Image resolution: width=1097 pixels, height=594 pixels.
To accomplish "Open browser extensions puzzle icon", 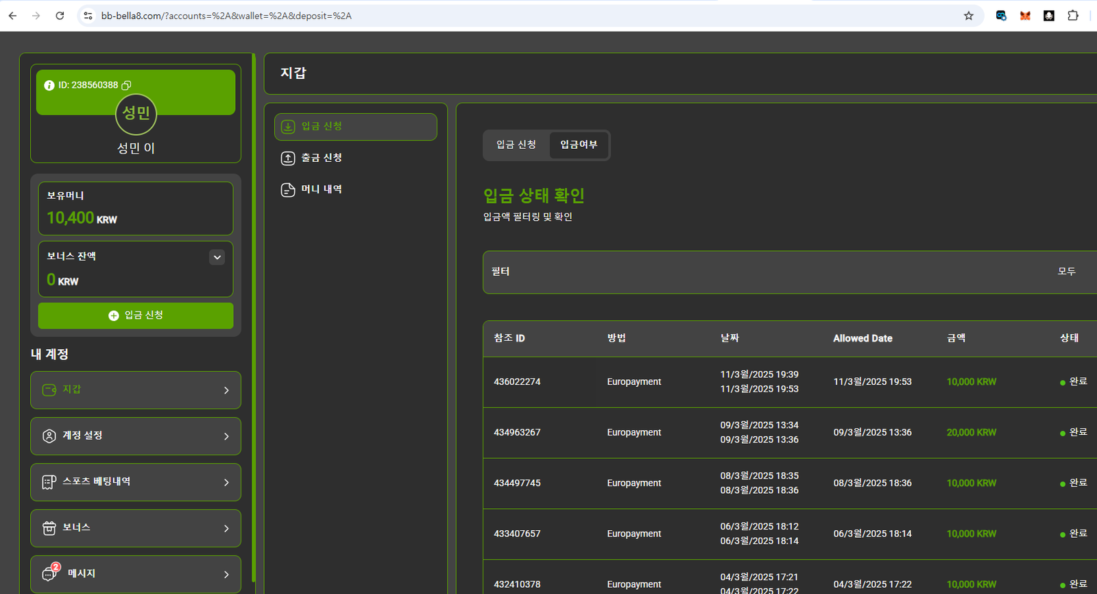I will point(1073,16).
